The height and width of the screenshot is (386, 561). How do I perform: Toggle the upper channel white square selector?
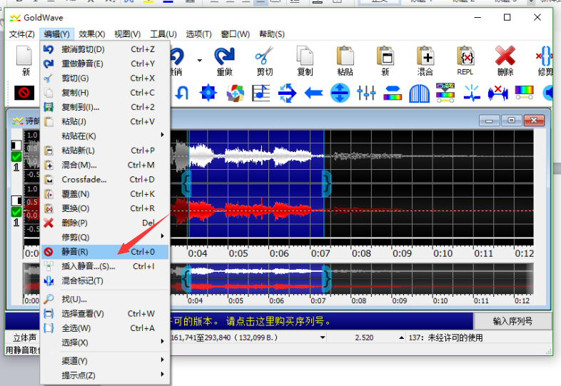tap(16, 145)
